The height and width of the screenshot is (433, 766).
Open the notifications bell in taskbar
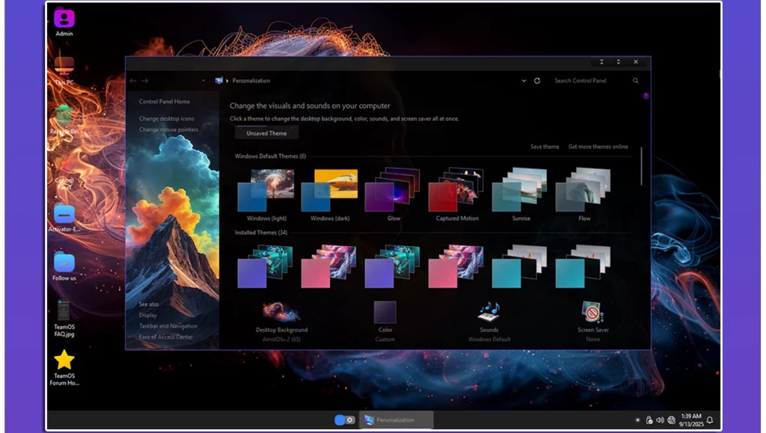click(x=709, y=420)
